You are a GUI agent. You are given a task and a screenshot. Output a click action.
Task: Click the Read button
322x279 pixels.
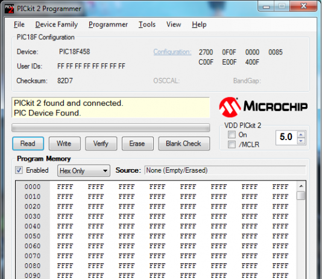(28, 144)
